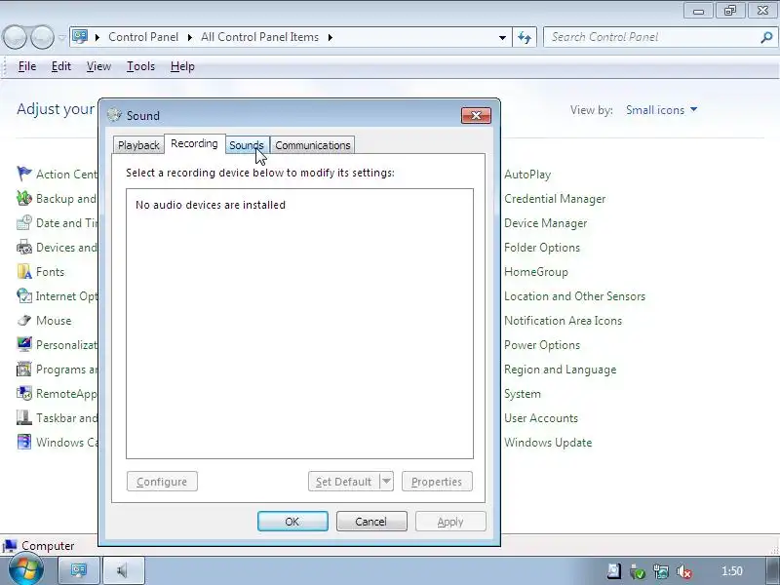Click the Personalization icon
Image resolution: width=780 pixels, height=585 pixels.
[x=23, y=344]
